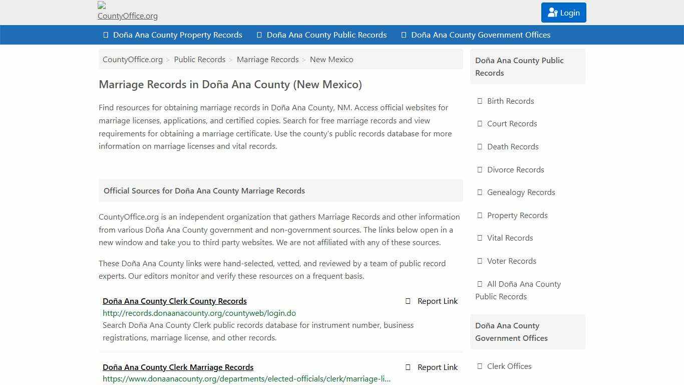
Task: Open Doña Ana County Clerk County Records link
Action: click(174, 301)
